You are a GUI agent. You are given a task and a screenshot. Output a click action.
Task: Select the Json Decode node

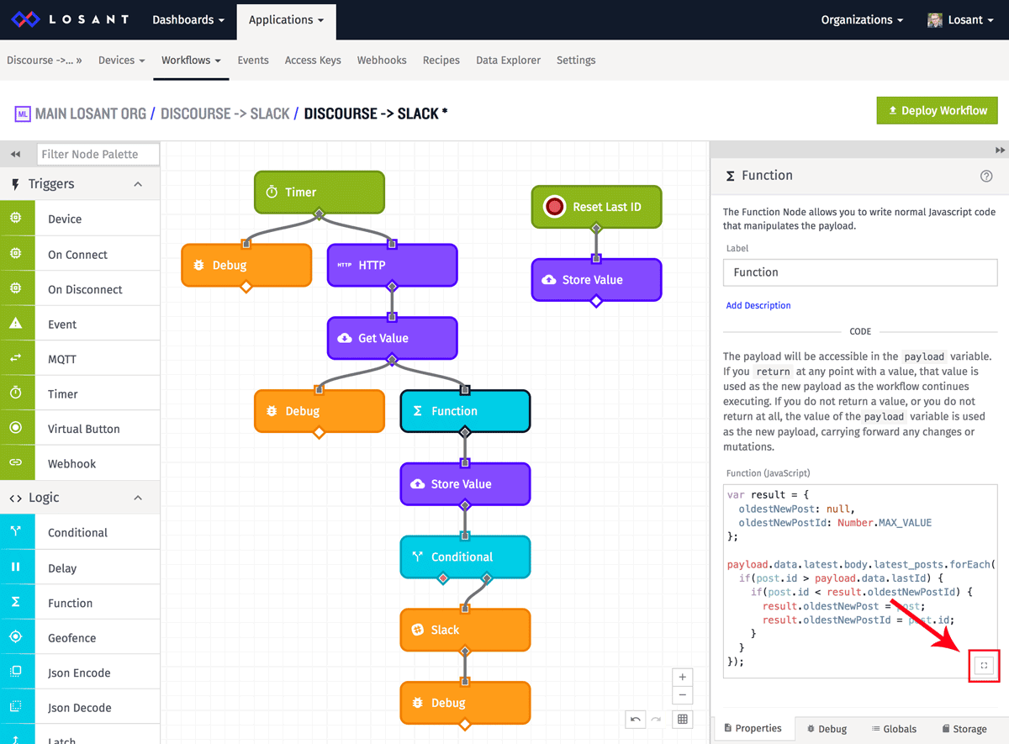click(80, 707)
